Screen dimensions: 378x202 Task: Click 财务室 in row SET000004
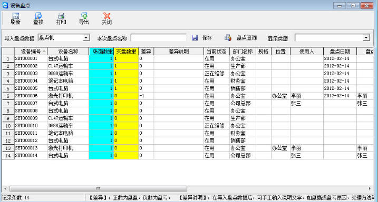[x=238, y=81]
